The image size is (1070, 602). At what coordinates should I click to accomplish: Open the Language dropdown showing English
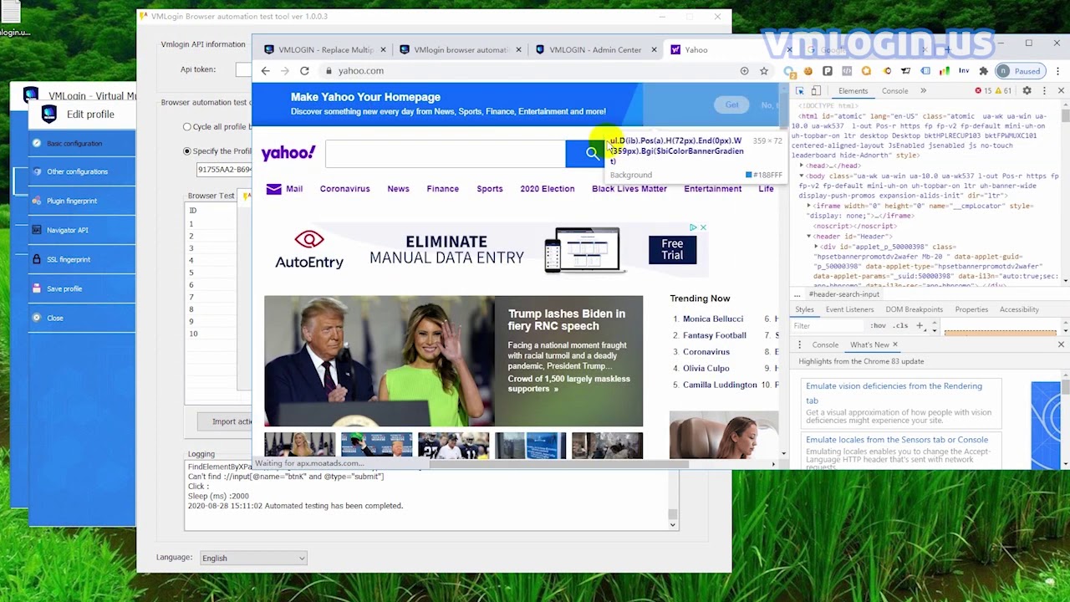pos(253,558)
